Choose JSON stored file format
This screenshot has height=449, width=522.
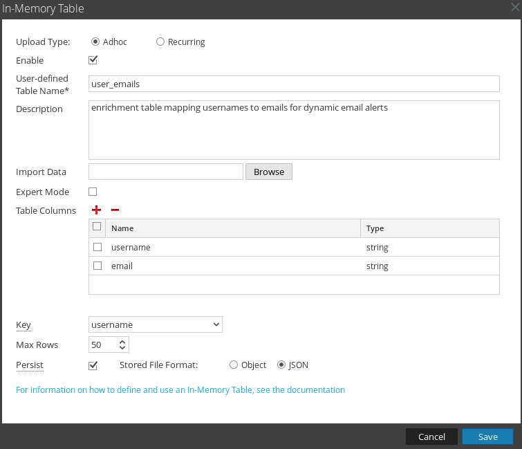(281, 365)
